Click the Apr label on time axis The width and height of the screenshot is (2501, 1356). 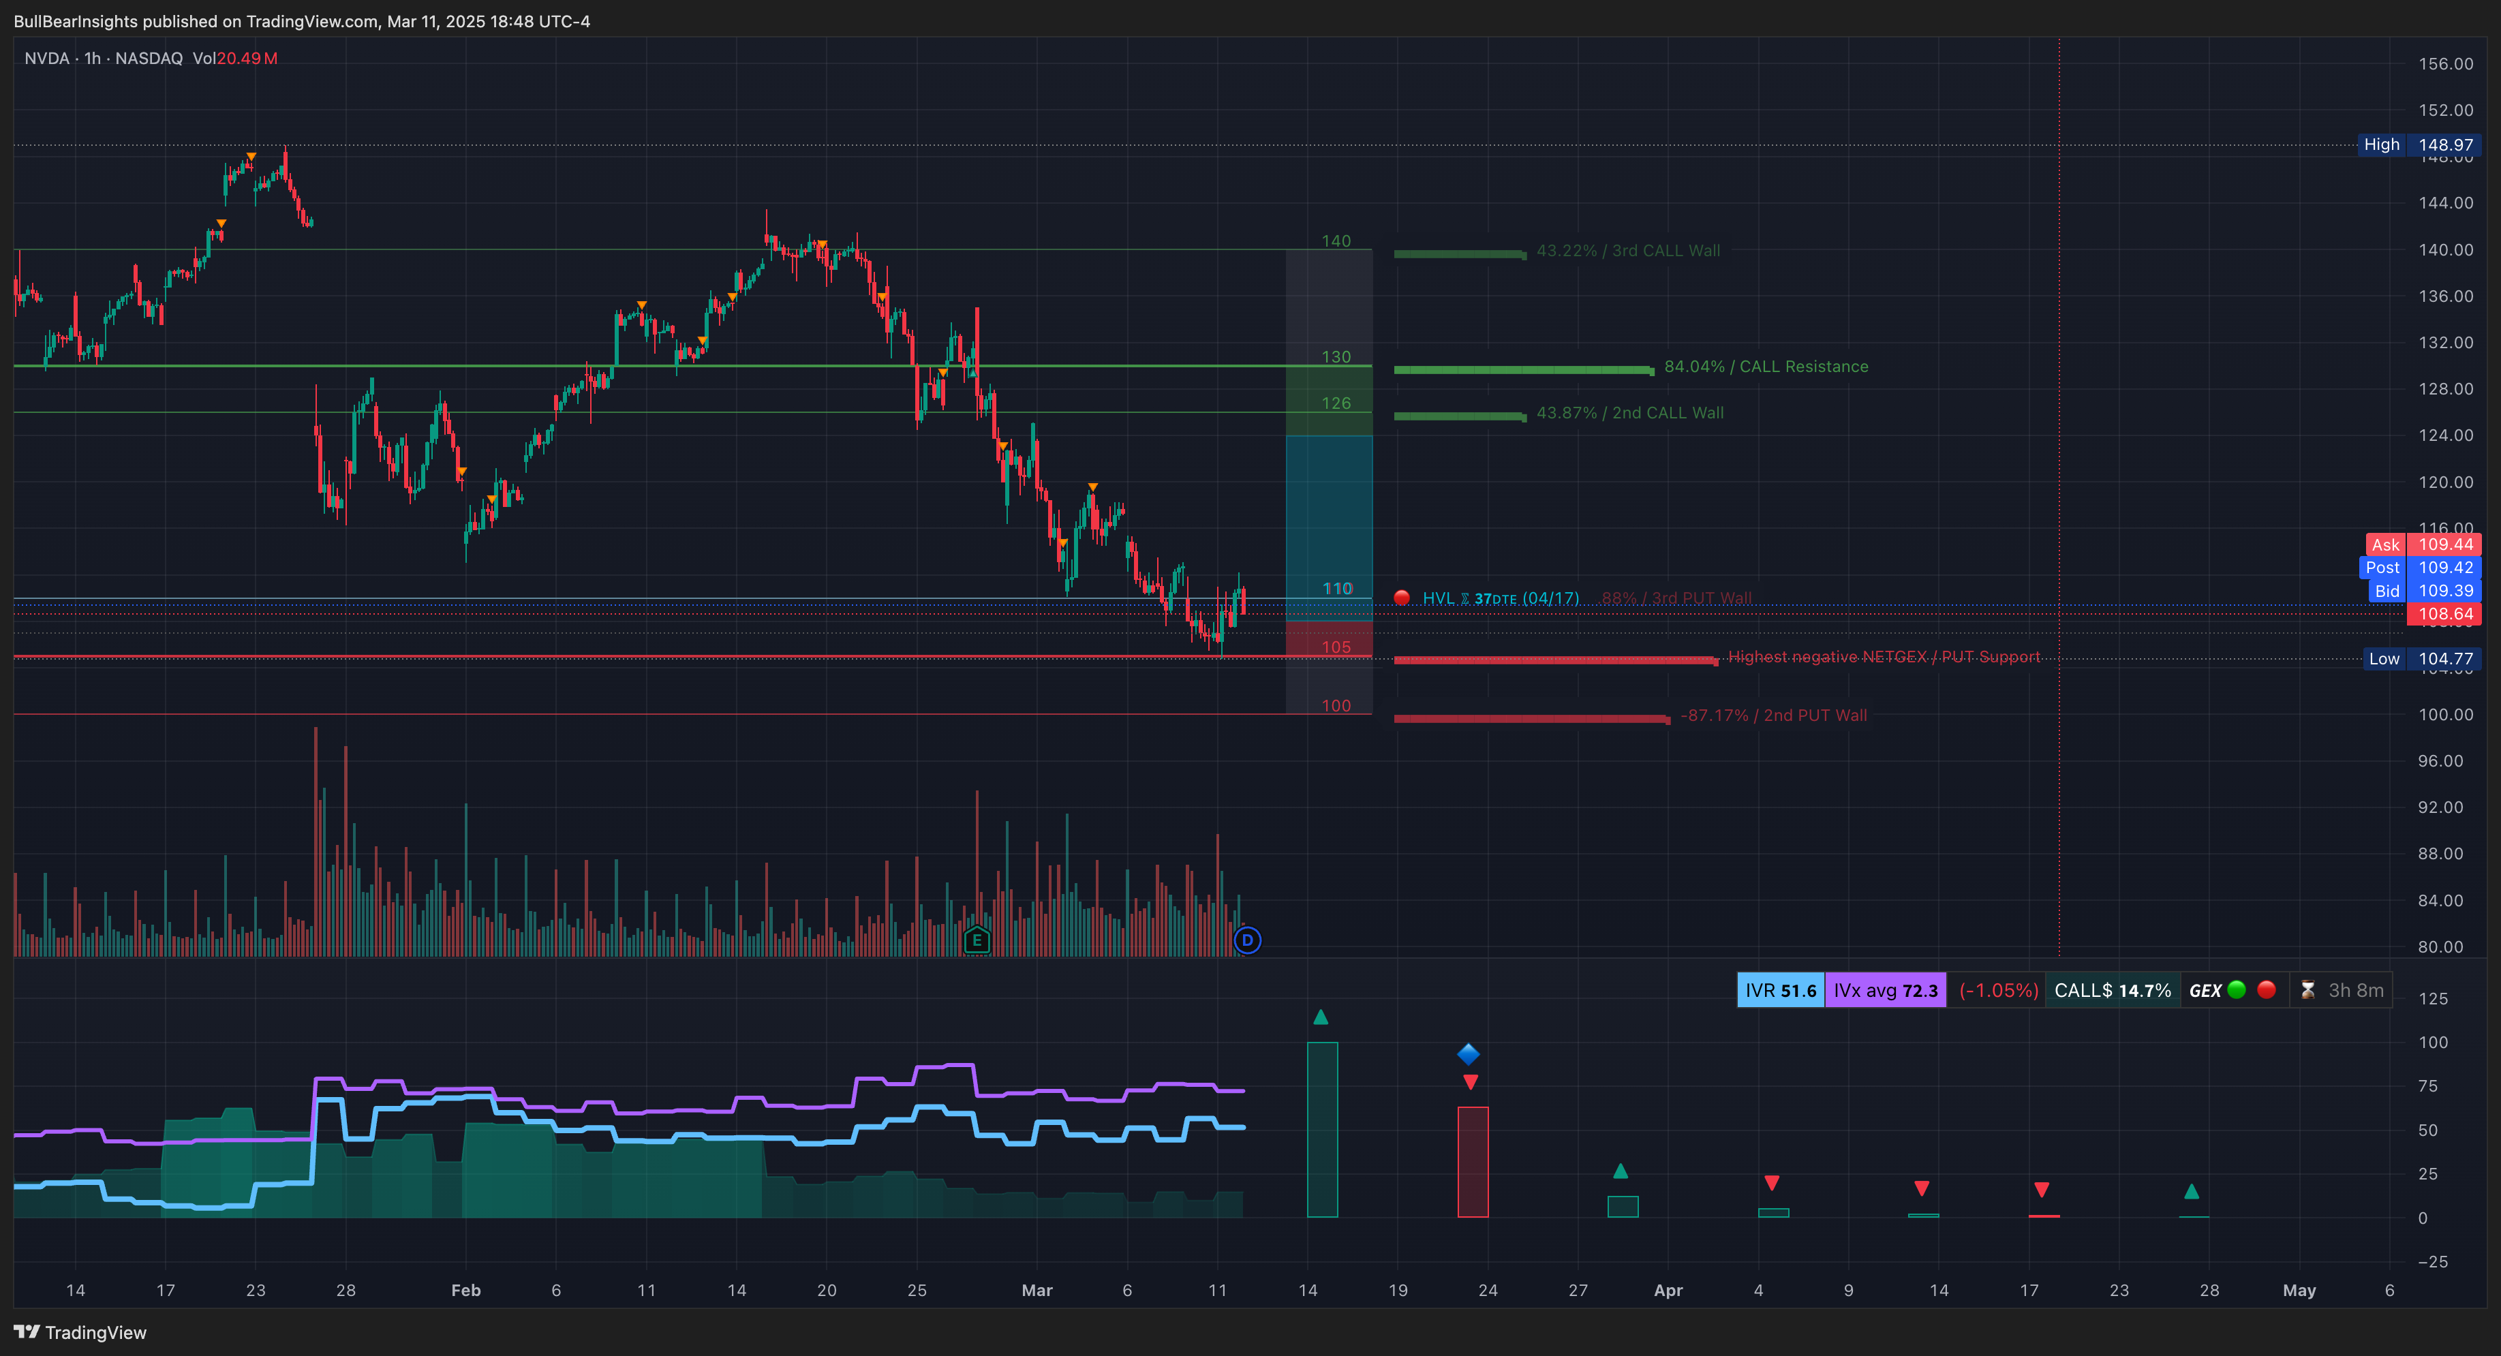click(x=1668, y=1290)
